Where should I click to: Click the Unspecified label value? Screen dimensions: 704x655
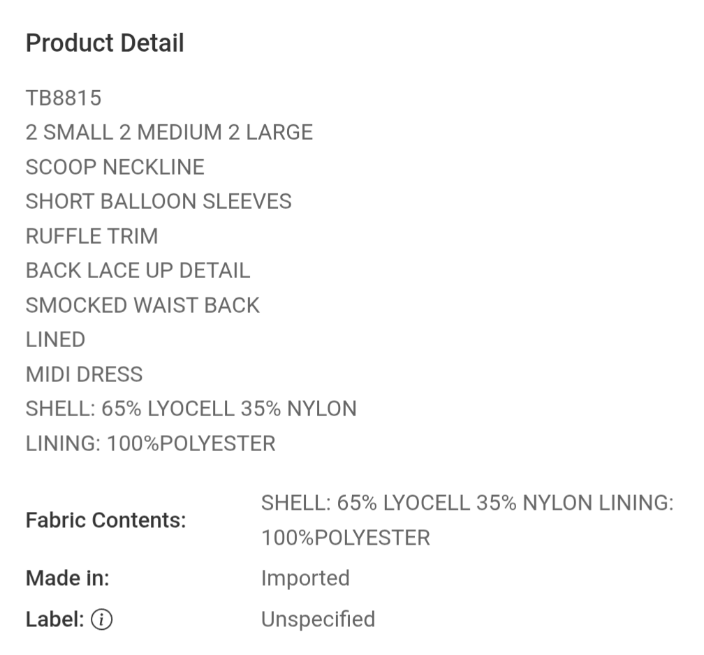click(x=318, y=619)
